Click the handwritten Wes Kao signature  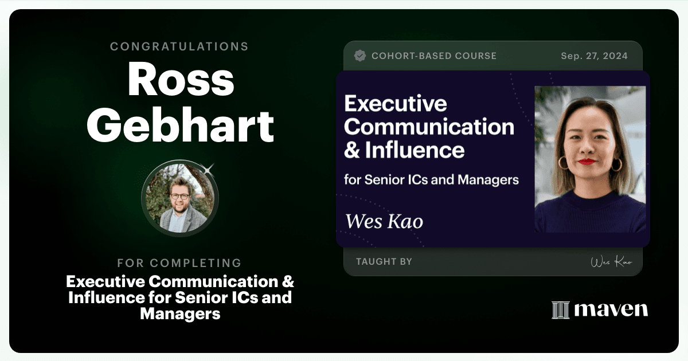(611, 262)
